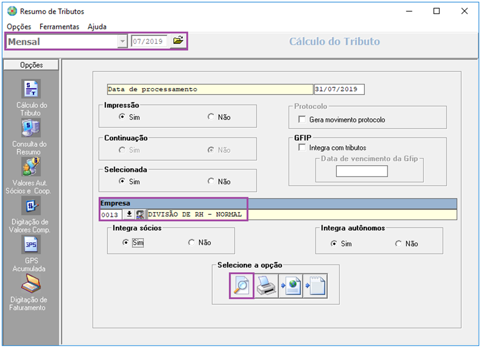Minimize the Resumo de Tributos window
Image resolution: width=481 pixels, height=349 pixels.
click(409, 11)
